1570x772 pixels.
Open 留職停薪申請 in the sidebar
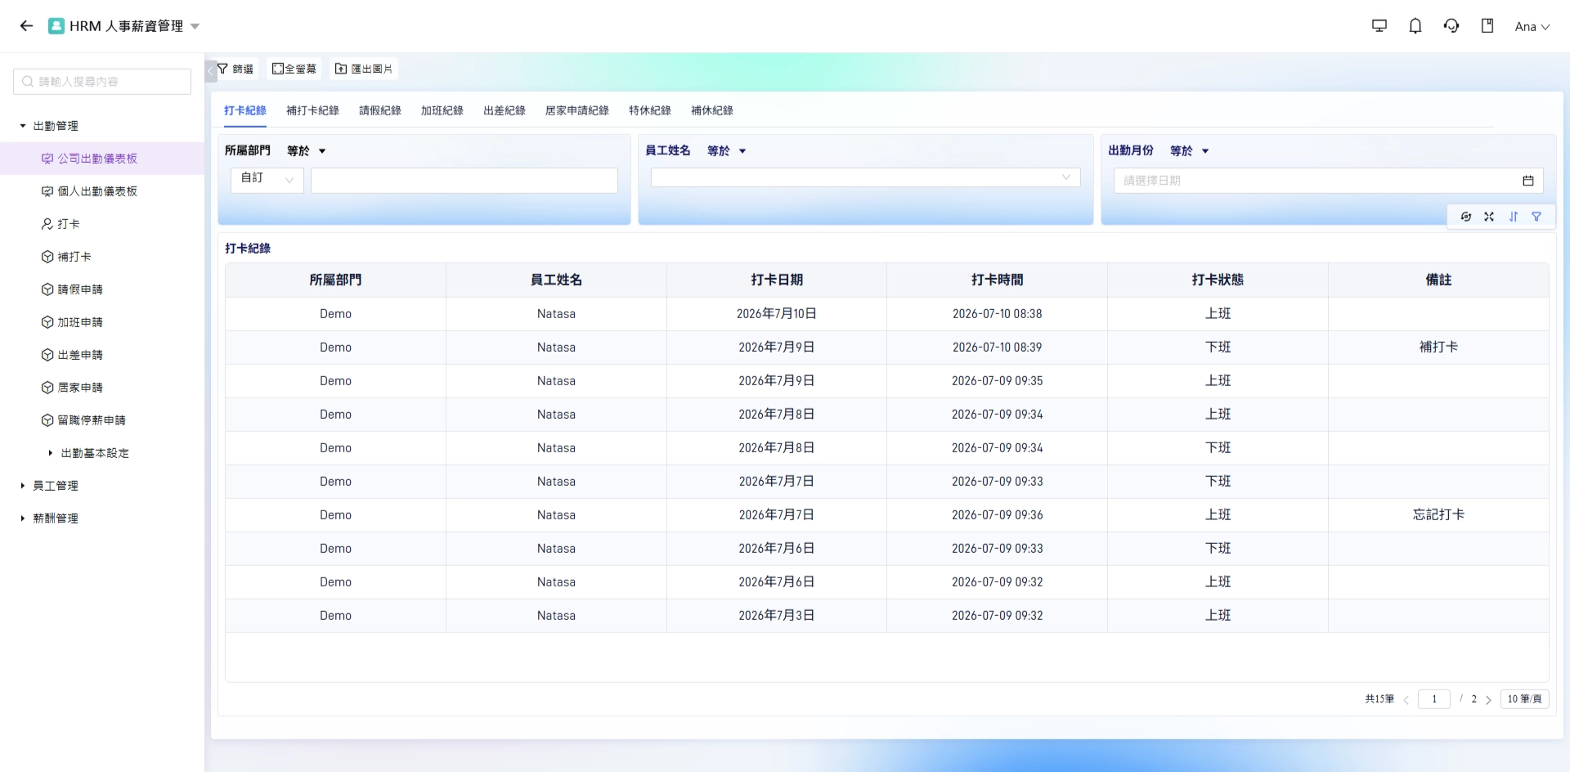[x=102, y=420]
